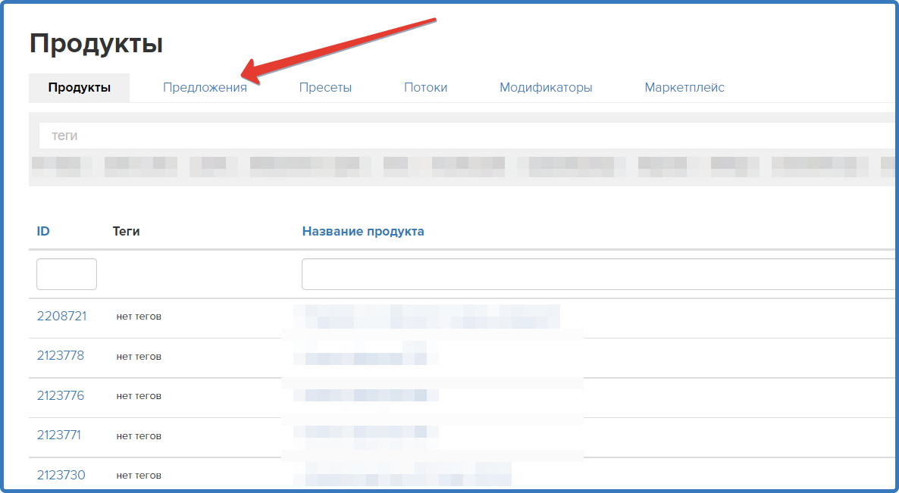Switch to the Предложения tab

click(205, 88)
